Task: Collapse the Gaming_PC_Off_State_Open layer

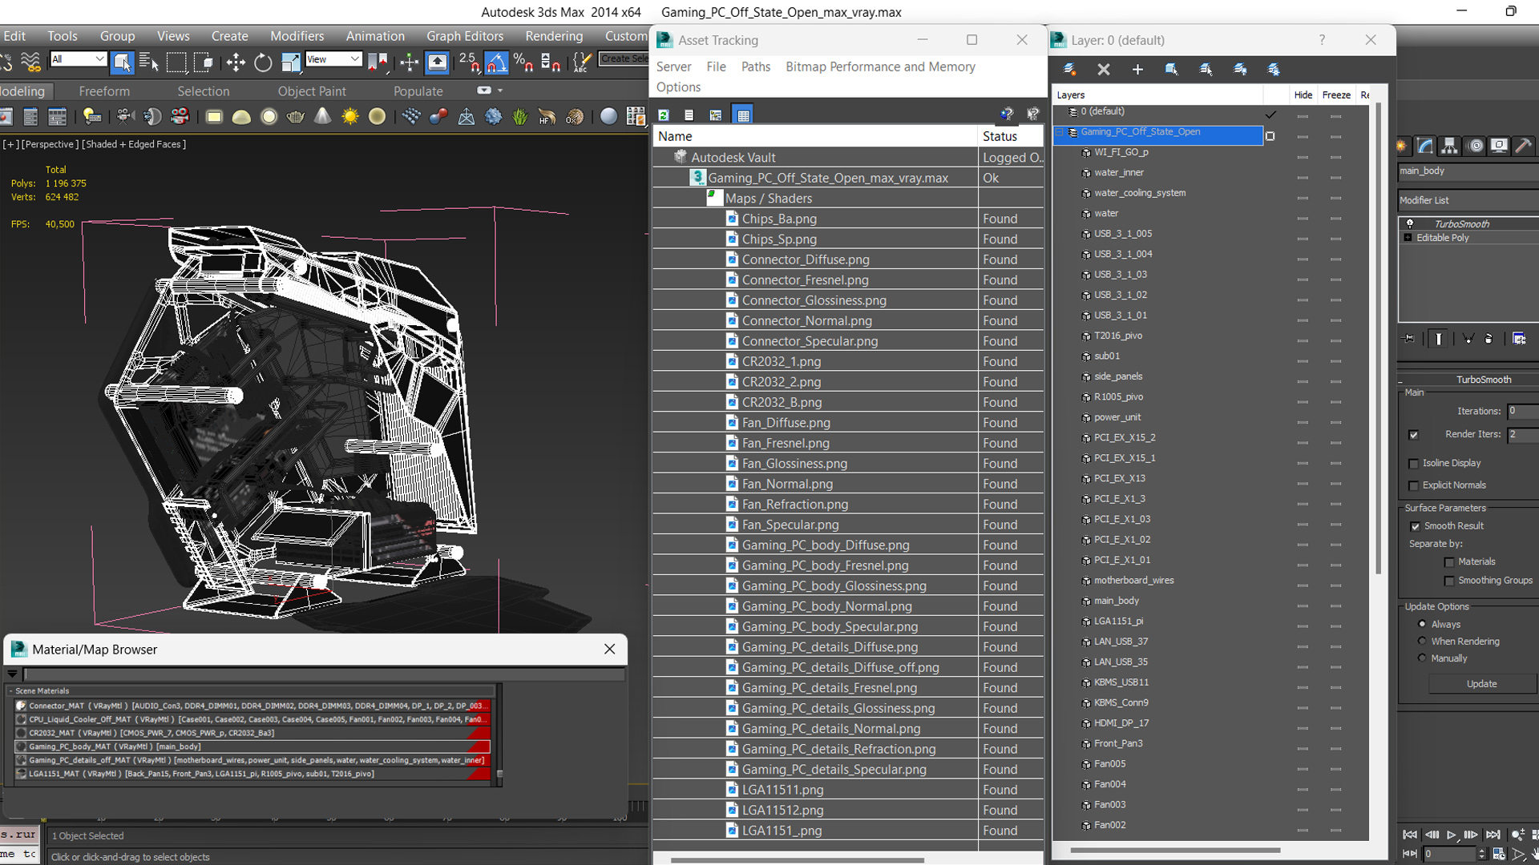Action: 1060,132
